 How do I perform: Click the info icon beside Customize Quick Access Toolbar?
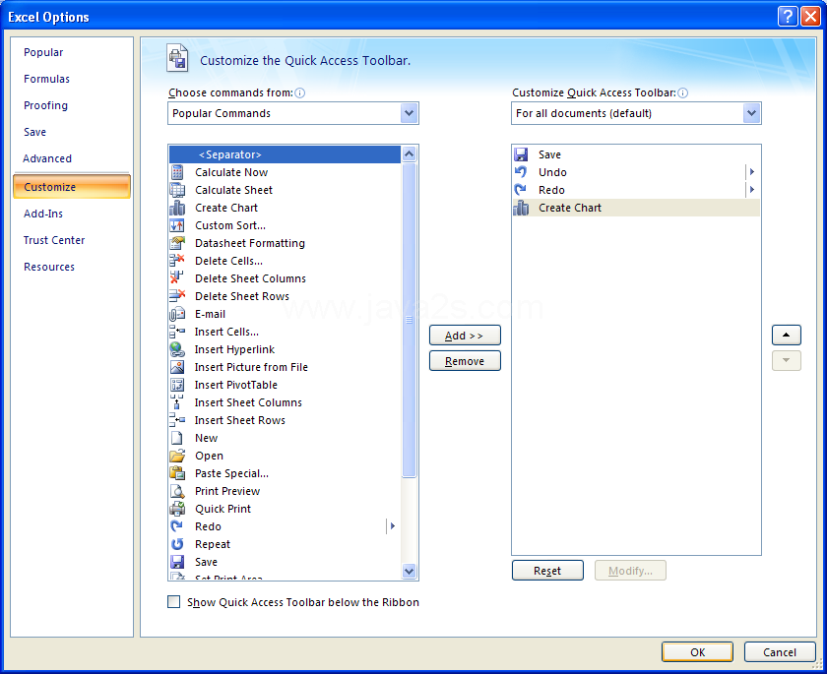pos(682,93)
